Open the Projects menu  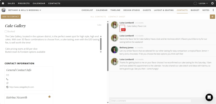24,4
